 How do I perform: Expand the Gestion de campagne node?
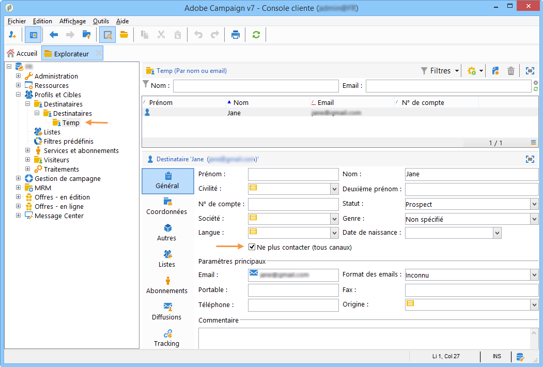click(19, 178)
